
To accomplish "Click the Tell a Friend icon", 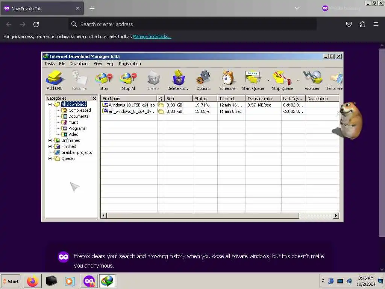I will pos(334,81).
